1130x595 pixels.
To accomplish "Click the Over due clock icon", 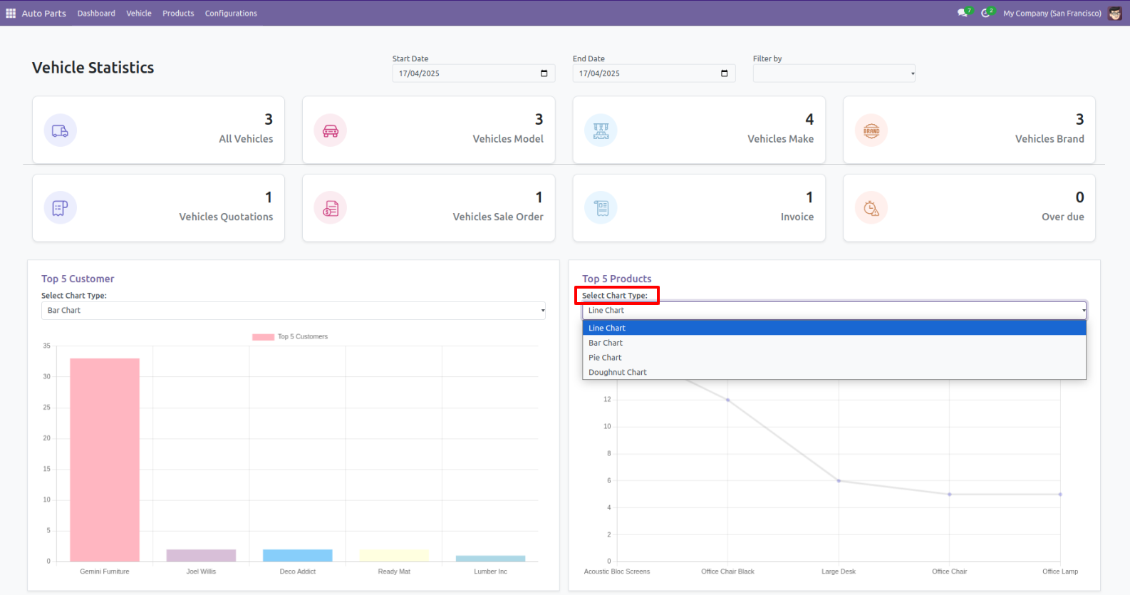I will [871, 208].
